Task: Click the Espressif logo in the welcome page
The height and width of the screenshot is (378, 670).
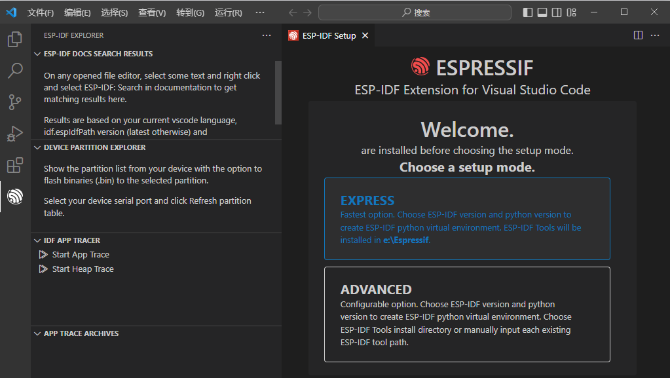Action: (420, 66)
